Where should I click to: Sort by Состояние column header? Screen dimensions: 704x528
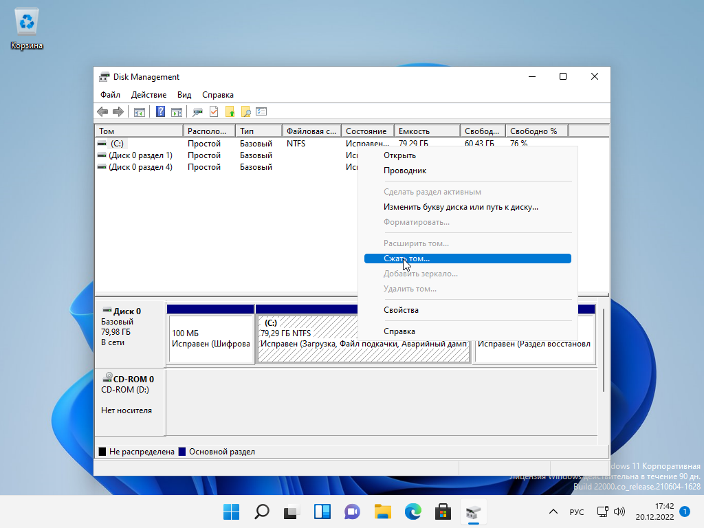[x=368, y=131]
